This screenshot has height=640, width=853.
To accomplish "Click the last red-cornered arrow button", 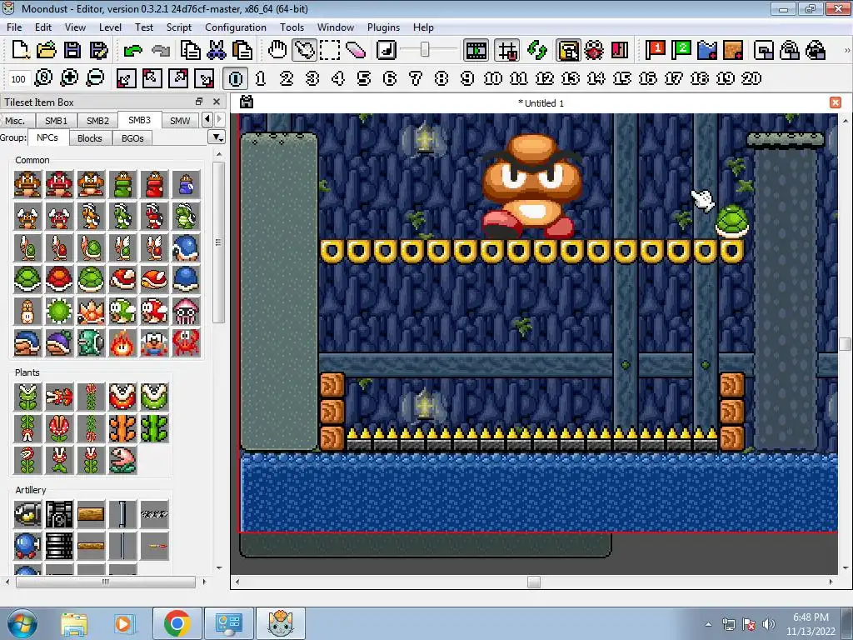I will 205,78.
